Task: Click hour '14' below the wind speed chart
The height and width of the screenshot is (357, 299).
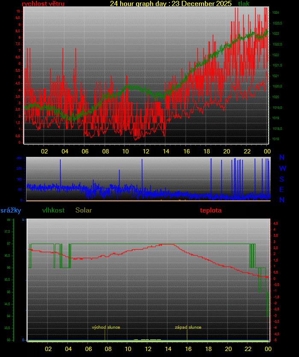Action: (x=166, y=151)
